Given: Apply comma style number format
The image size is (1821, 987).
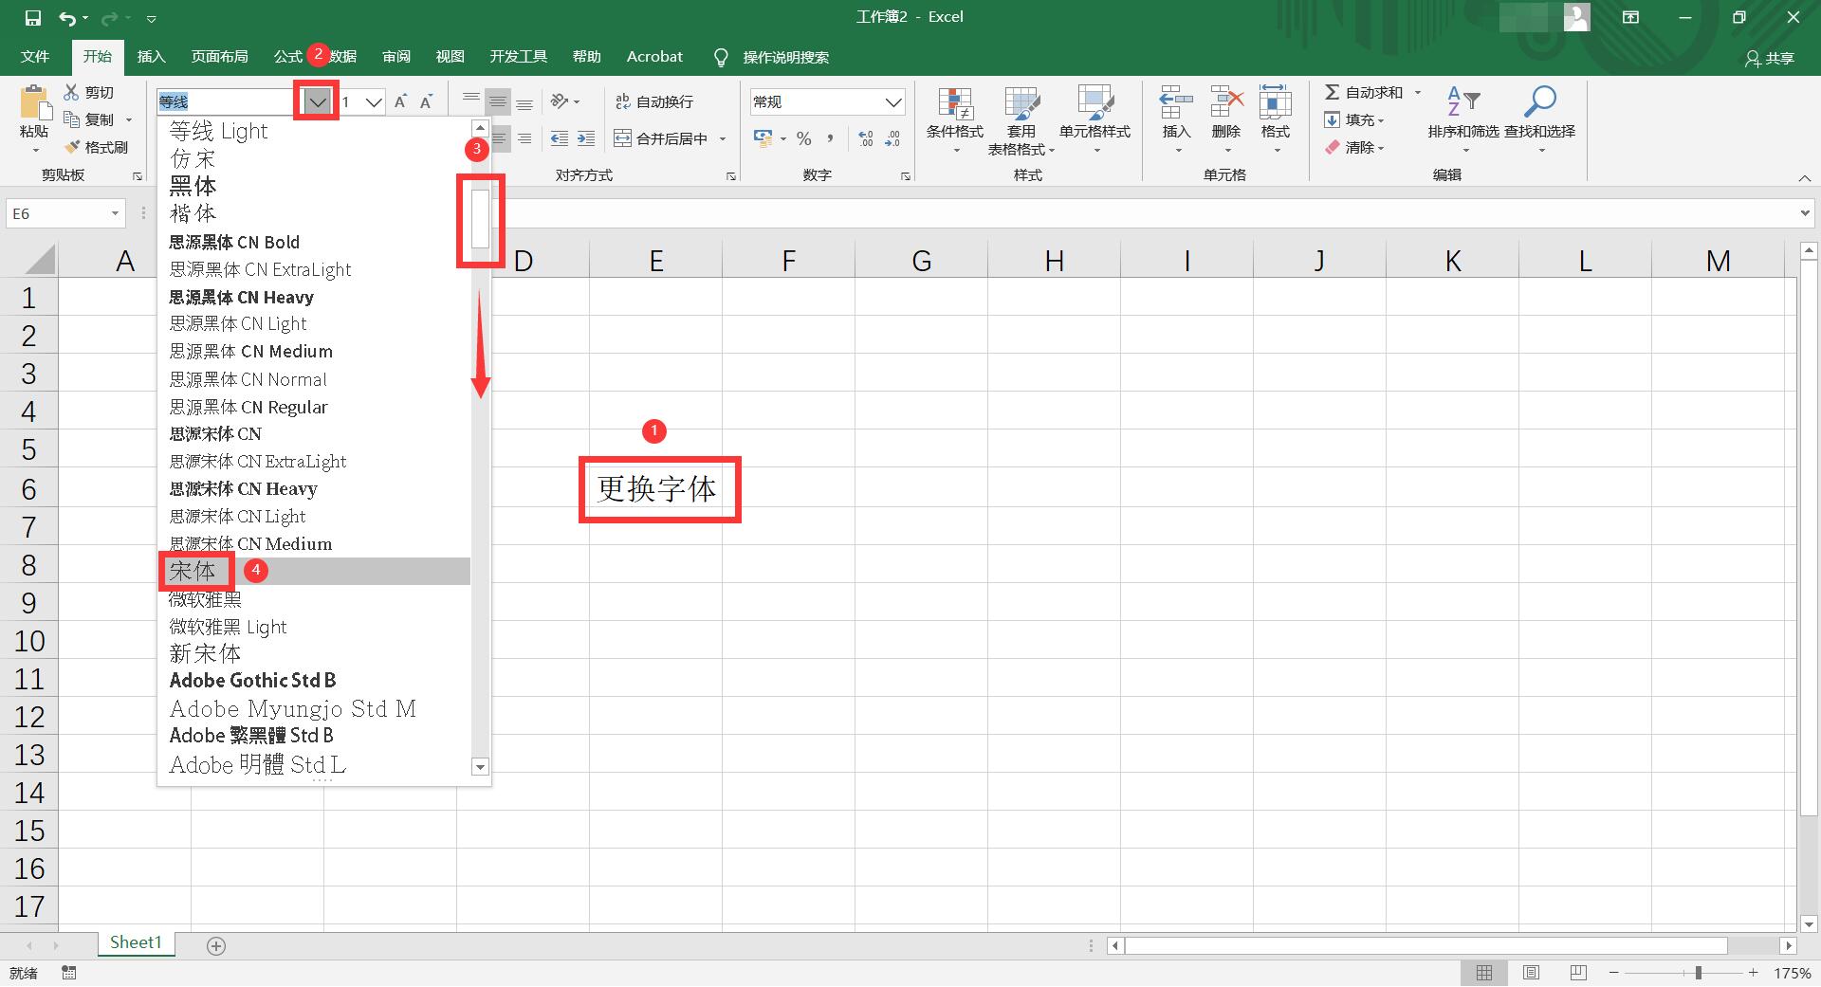Looking at the screenshot, I should point(830,138).
